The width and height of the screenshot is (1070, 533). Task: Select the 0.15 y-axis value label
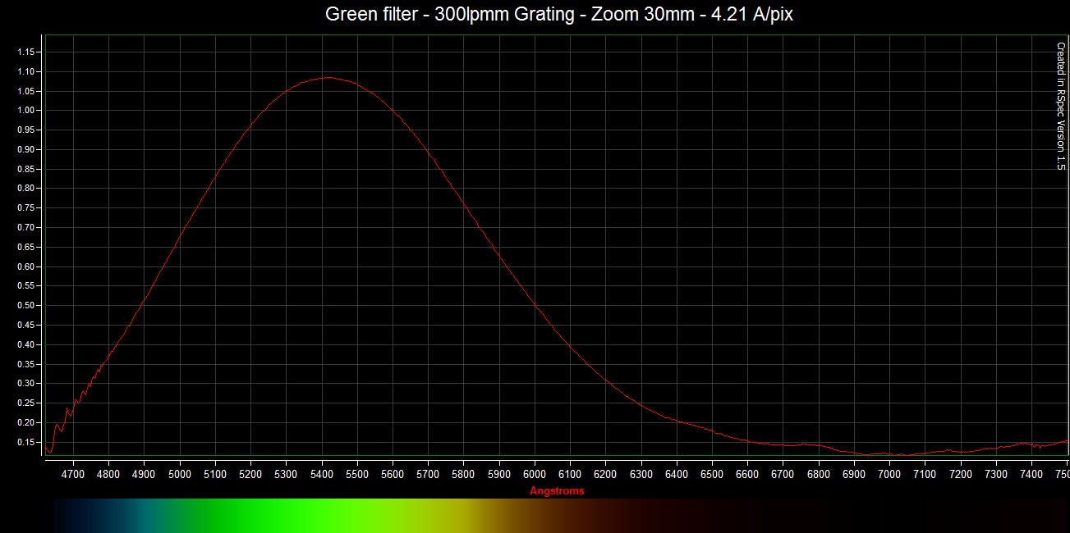coord(27,443)
